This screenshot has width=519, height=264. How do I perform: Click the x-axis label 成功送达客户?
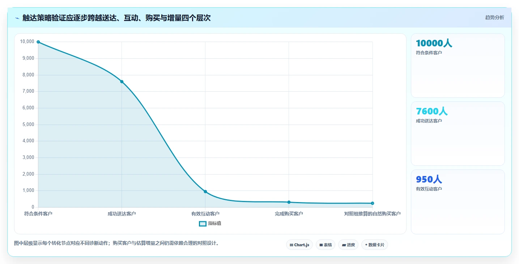point(122,214)
